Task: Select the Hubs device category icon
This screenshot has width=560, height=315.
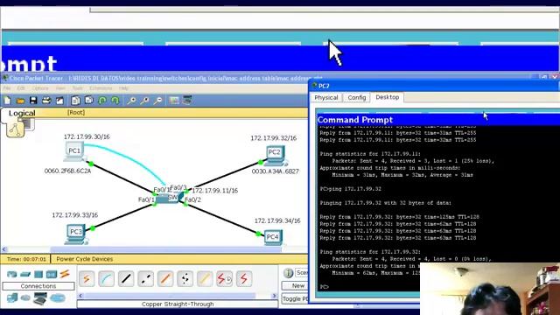Action: coord(38,274)
